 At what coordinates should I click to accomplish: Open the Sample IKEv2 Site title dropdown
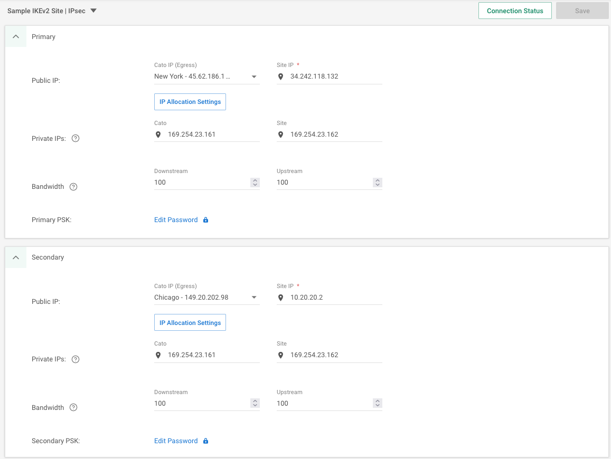[92, 11]
